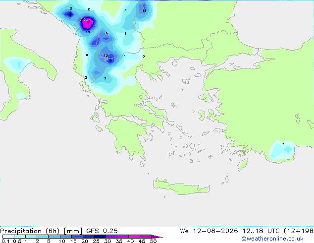Select the '50' legend scale label
Viewport: 314px width, 243px height.
(x=153, y=241)
